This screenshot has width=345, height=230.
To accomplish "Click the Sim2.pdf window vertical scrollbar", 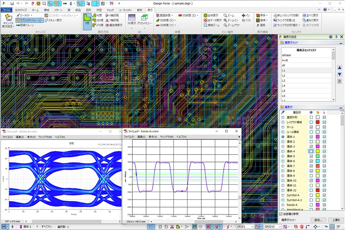I will (240, 180).
